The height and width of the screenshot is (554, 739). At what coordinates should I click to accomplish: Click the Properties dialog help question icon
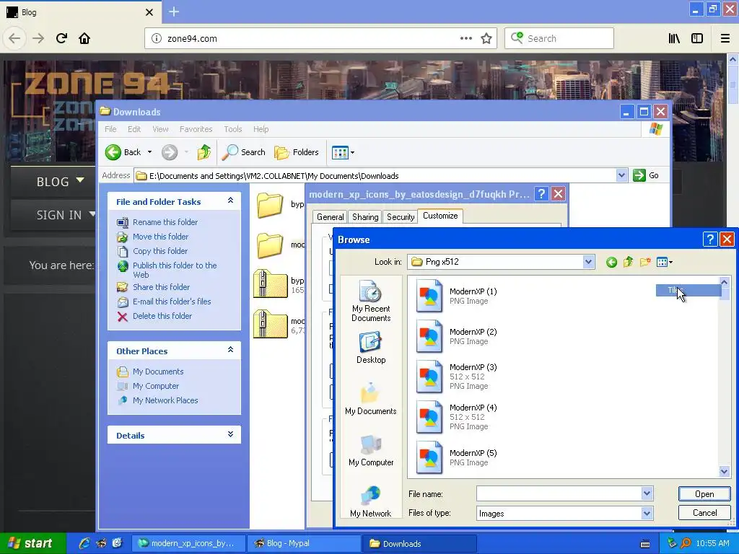tap(541, 193)
